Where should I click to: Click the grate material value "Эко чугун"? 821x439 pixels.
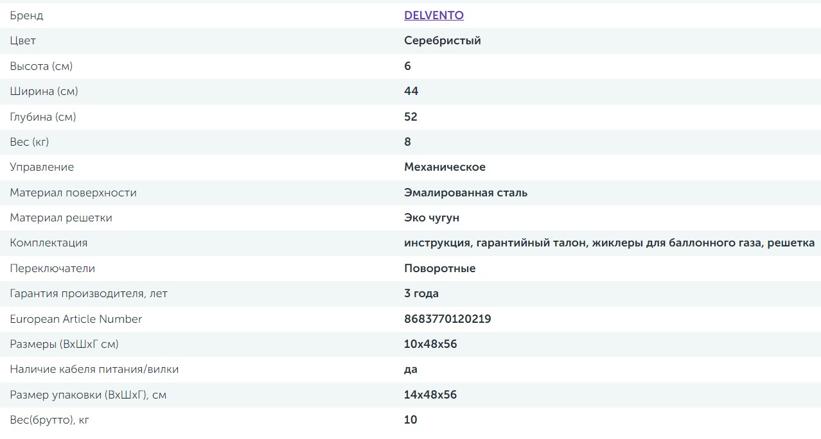[432, 218]
